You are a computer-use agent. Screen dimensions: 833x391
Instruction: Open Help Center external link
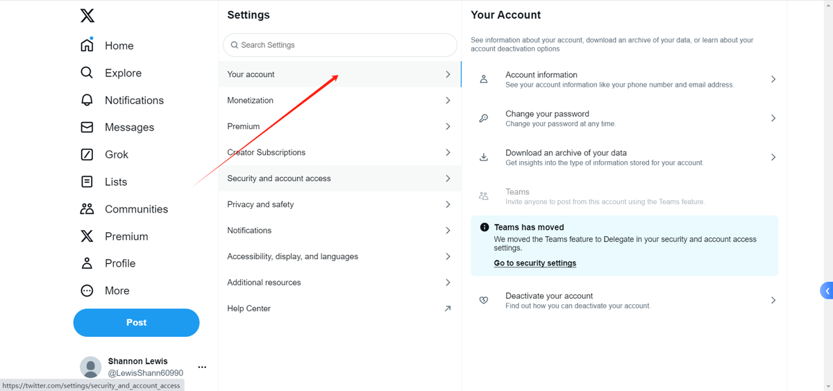[448, 308]
